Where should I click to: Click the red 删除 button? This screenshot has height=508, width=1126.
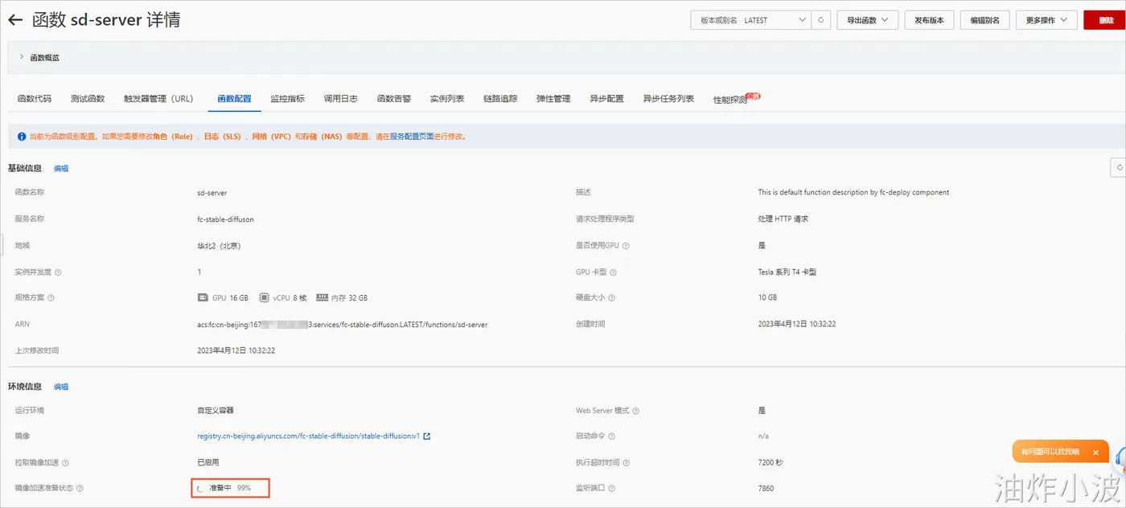click(x=1104, y=20)
